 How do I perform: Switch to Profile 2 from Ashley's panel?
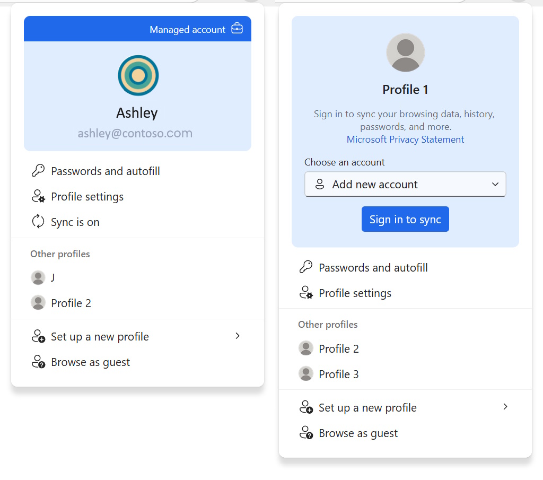[x=71, y=303]
